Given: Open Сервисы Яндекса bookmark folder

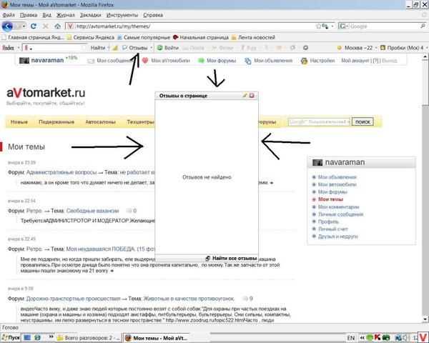Looking at the screenshot, I should [91, 37].
